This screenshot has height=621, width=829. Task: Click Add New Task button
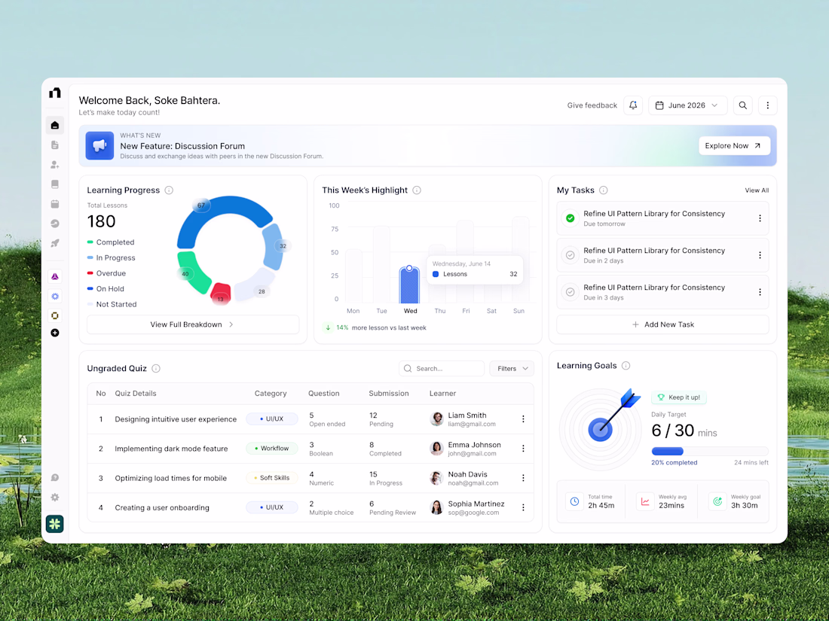662,324
